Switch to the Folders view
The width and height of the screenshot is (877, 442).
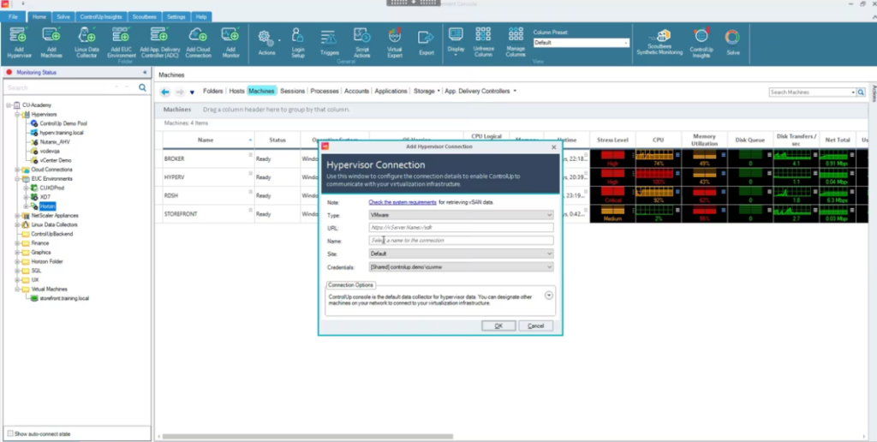coord(212,91)
